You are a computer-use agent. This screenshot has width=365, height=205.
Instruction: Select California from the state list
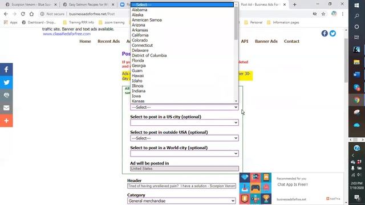[x=182, y=35]
